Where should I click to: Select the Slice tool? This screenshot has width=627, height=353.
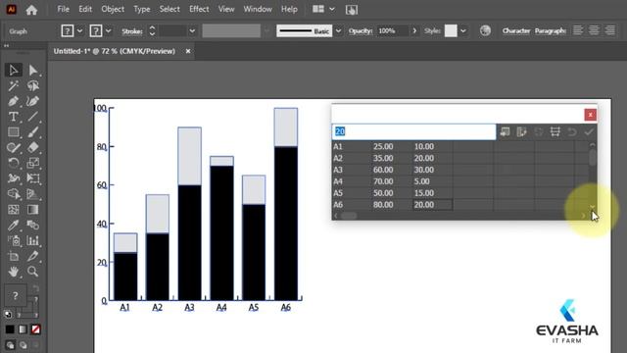pos(32,256)
